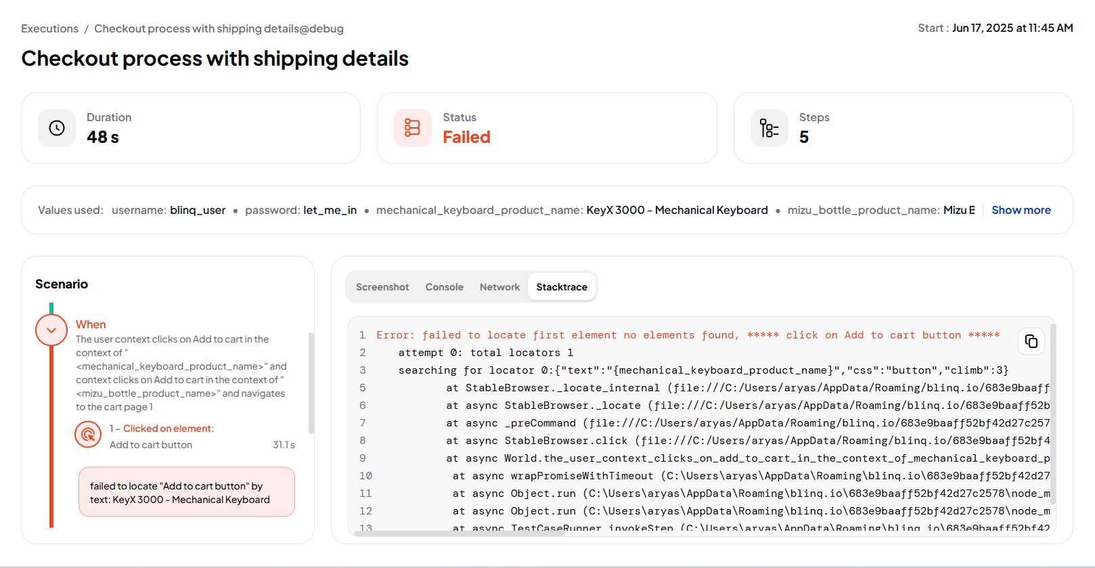The width and height of the screenshot is (1095, 568).
Task: Select the Stacktrace tab
Action: [561, 287]
